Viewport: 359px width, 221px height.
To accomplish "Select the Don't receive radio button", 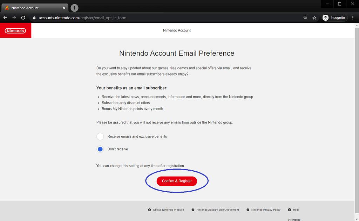I will [x=100, y=149].
